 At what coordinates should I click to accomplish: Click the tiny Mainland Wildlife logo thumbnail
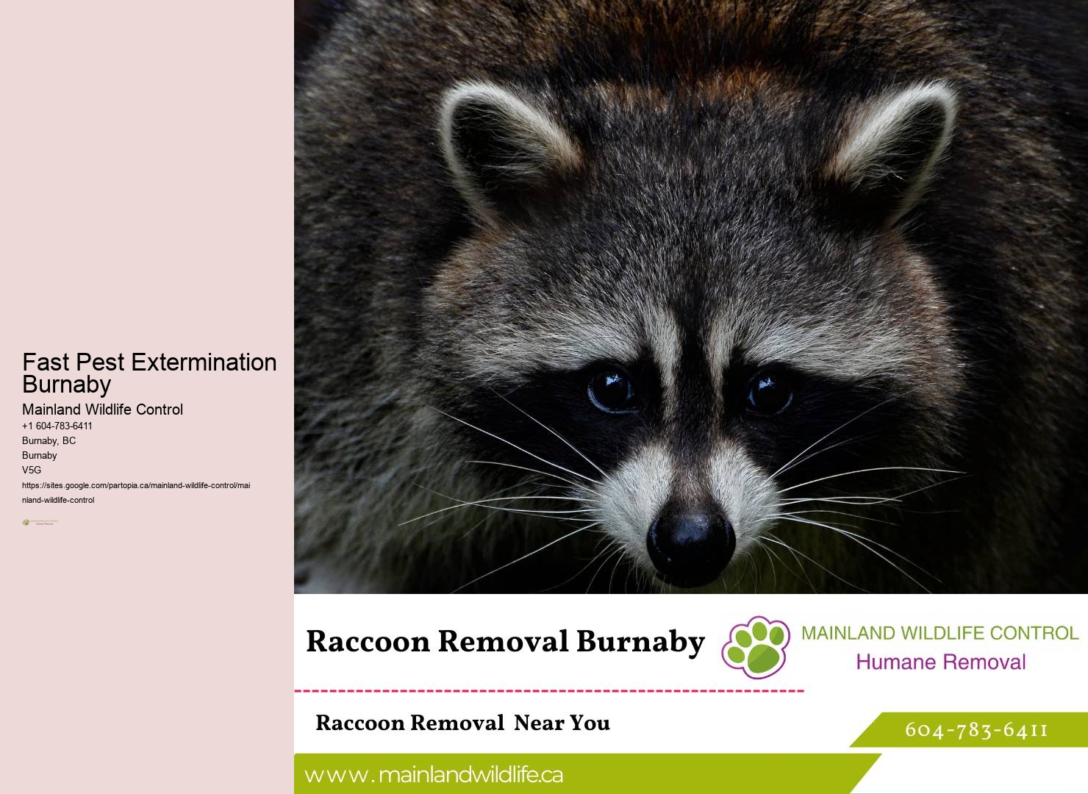[40, 522]
